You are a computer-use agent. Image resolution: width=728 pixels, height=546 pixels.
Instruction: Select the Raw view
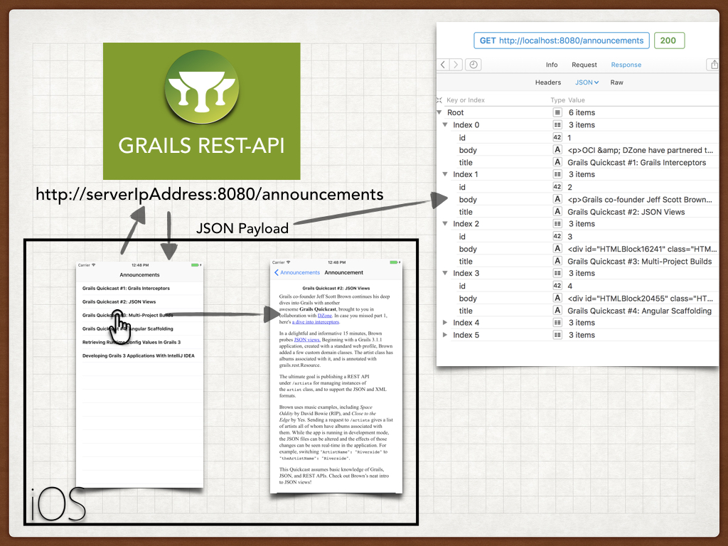(x=616, y=82)
